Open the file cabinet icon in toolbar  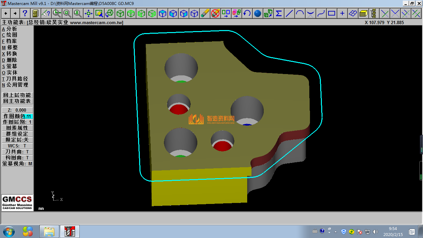35,14
